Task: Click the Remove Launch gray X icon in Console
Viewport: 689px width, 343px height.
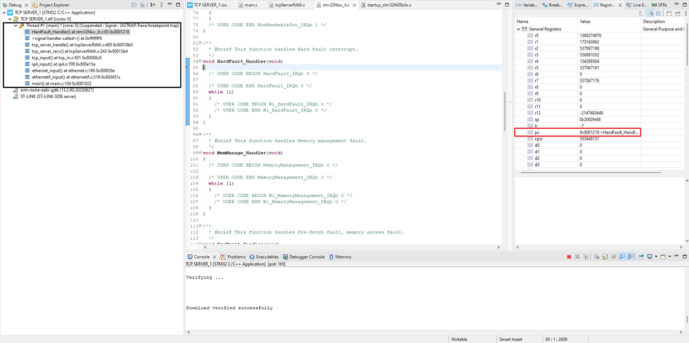Action: 577,257
